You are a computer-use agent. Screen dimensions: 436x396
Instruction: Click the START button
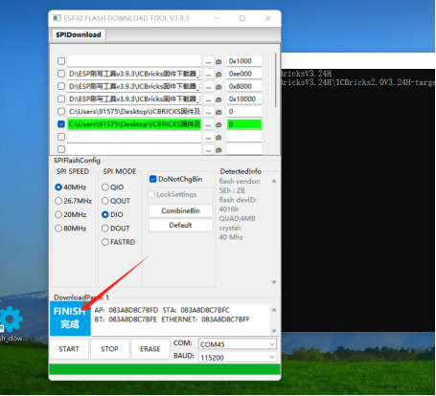pos(69,349)
